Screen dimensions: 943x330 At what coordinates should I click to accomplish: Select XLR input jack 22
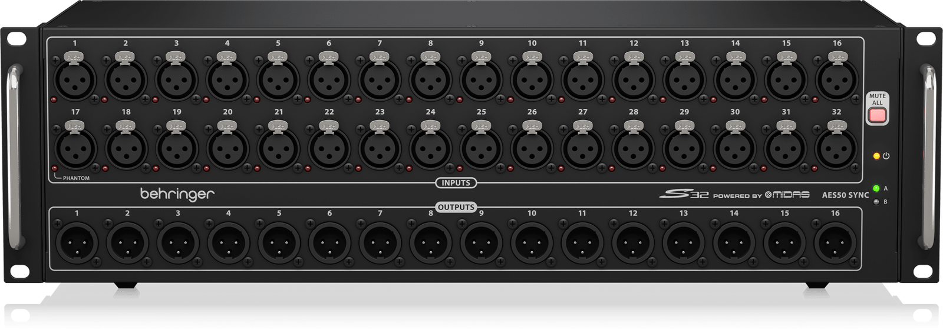(329, 148)
